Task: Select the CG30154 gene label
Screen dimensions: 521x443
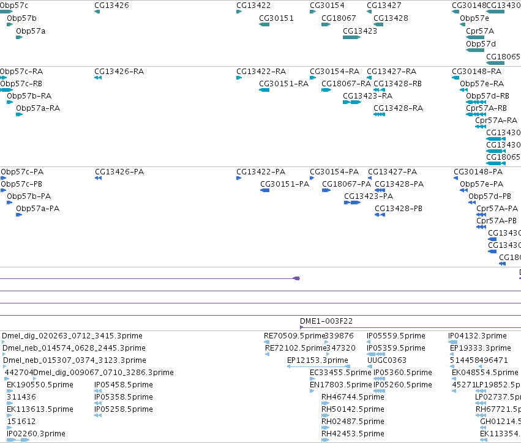Action: [328, 6]
